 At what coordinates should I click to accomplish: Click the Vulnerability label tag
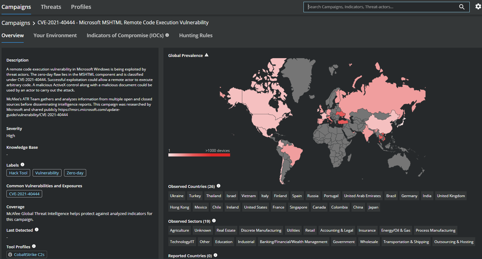47,173
